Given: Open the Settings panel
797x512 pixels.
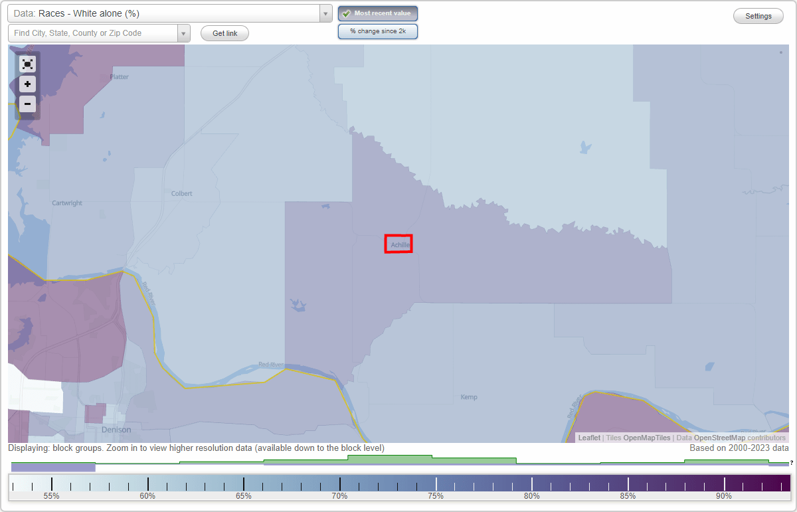Looking at the screenshot, I should click(758, 15).
